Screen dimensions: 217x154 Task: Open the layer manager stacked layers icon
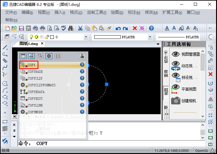(7, 37)
